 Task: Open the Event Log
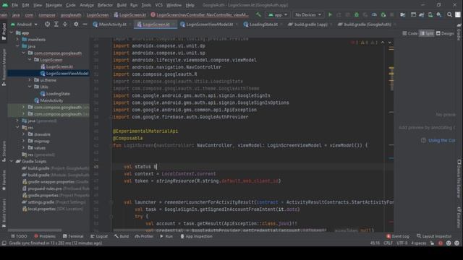pyautogui.click(x=397, y=236)
